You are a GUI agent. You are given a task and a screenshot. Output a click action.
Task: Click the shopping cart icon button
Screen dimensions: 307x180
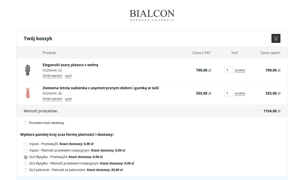pos(276,38)
